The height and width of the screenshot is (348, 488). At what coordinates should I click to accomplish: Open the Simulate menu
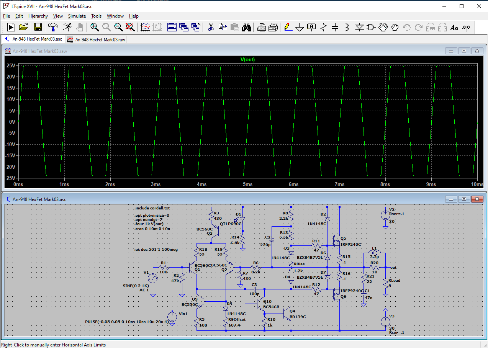77,16
